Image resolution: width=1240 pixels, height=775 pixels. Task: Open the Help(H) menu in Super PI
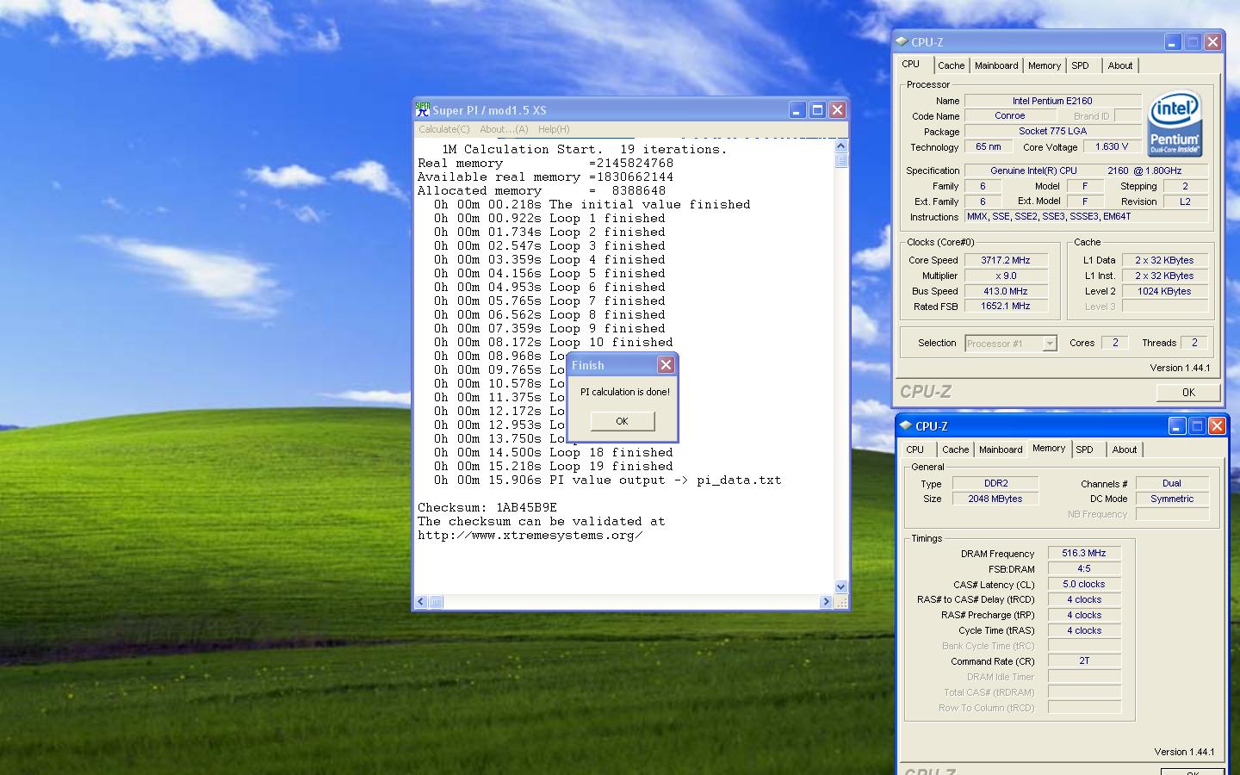[554, 129]
